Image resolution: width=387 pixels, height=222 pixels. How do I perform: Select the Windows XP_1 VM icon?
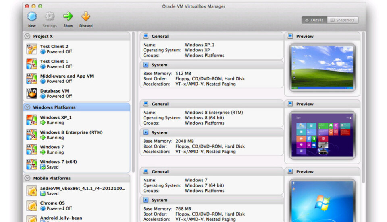(31, 120)
